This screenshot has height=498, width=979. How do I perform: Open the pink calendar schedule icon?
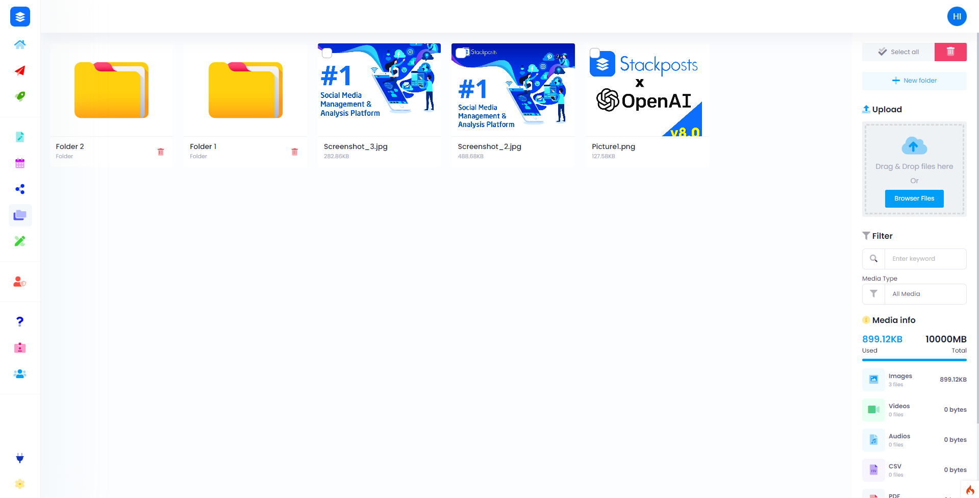point(20,163)
